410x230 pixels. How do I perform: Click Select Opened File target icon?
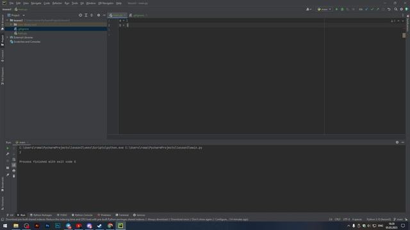80,15
